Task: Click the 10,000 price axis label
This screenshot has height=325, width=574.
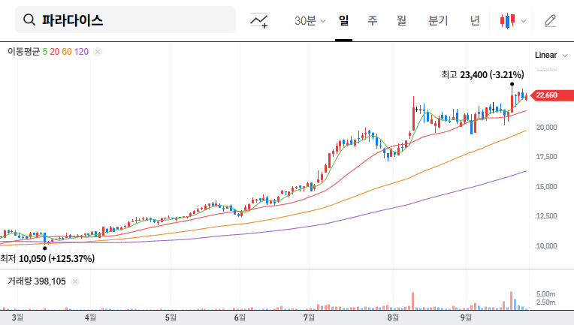Action: pyautogui.click(x=546, y=246)
